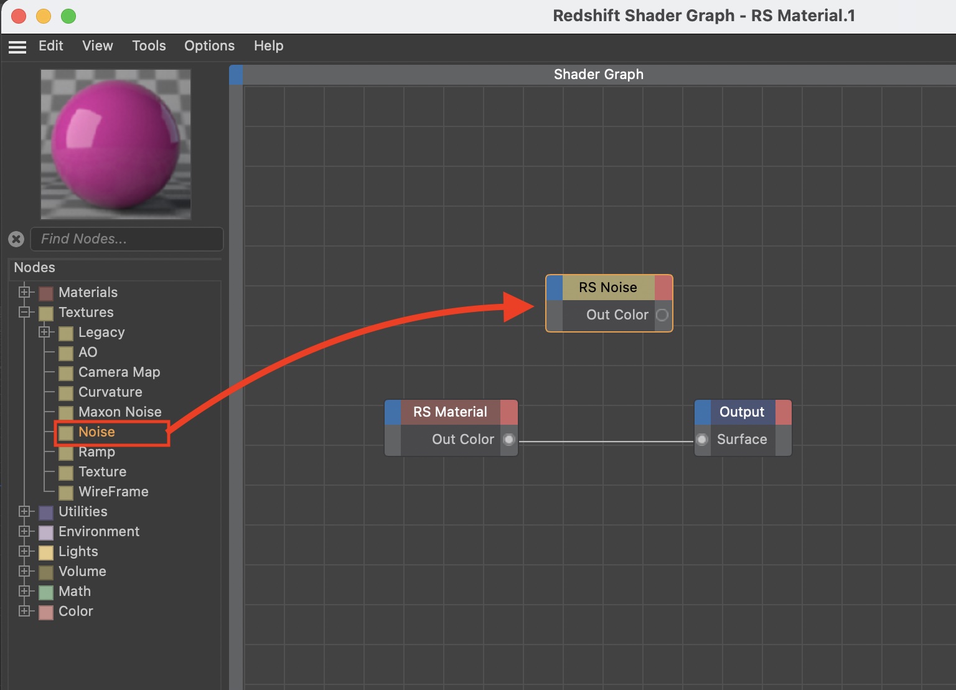Open the Edit menu
The height and width of the screenshot is (690, 956).
coord(50,46)
